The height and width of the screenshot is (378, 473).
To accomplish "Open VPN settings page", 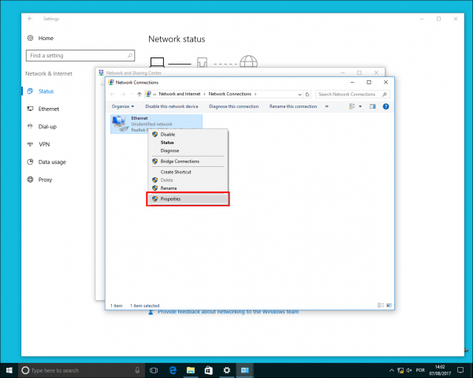I will pyautogui.click(x=43, y=144).
